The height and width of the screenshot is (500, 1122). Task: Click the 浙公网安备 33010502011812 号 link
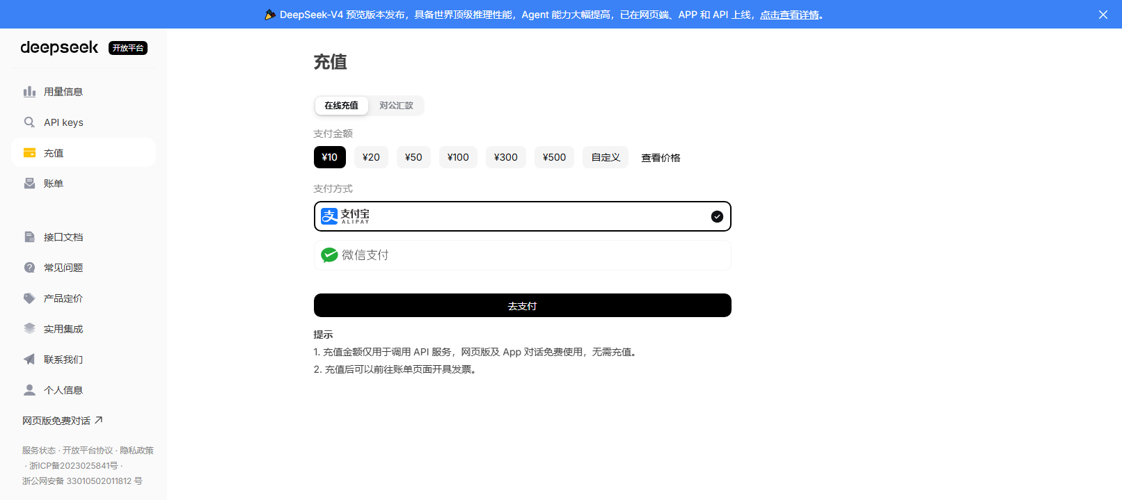point(82,481)
